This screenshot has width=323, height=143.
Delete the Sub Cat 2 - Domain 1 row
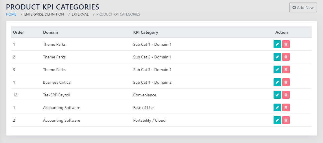pos(286,57)
